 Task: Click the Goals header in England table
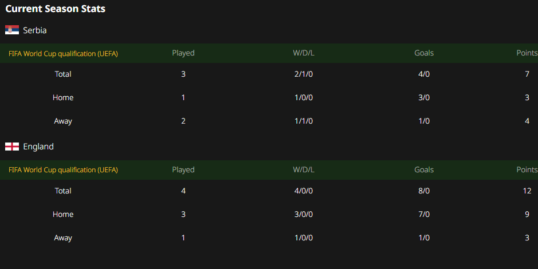[x=424, y=170]
